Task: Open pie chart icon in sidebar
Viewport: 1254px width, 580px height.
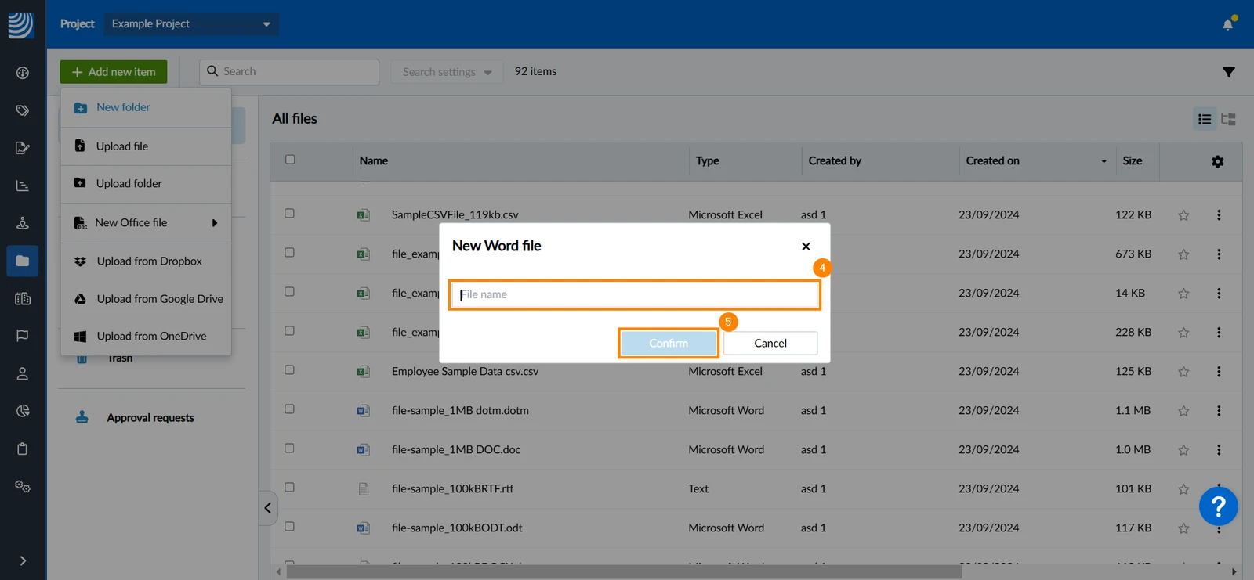Action: pyautogui.click(x=23, y=411)
